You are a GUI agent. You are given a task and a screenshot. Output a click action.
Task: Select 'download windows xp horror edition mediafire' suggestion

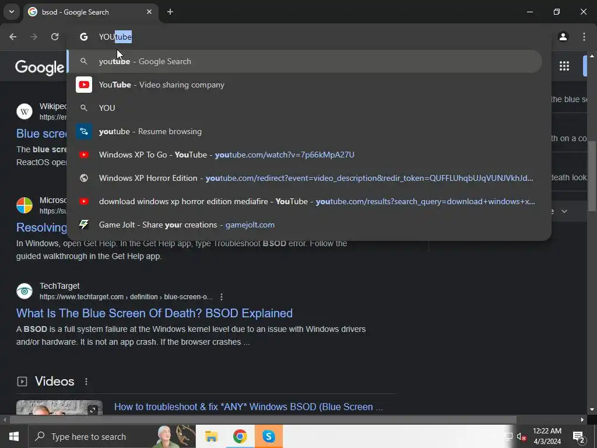click(304, 201)
